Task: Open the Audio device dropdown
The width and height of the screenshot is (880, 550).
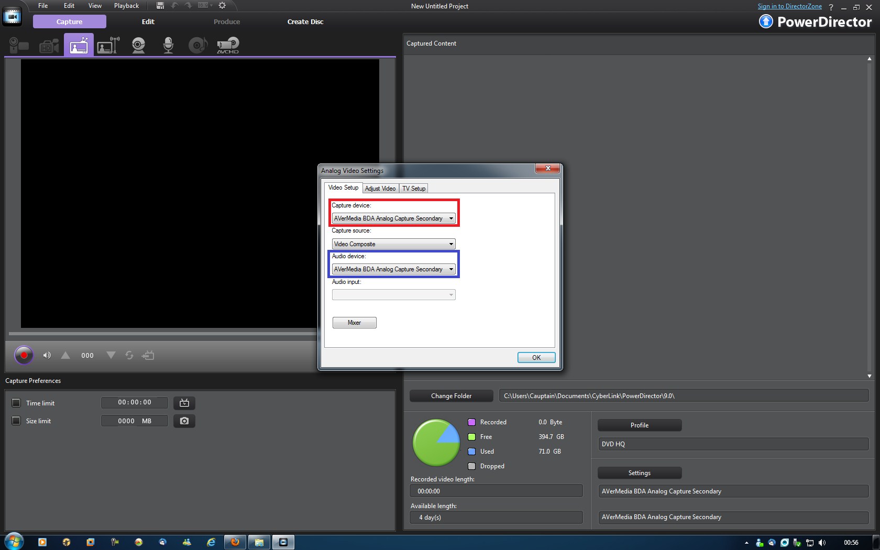Action: pos(394,269)
